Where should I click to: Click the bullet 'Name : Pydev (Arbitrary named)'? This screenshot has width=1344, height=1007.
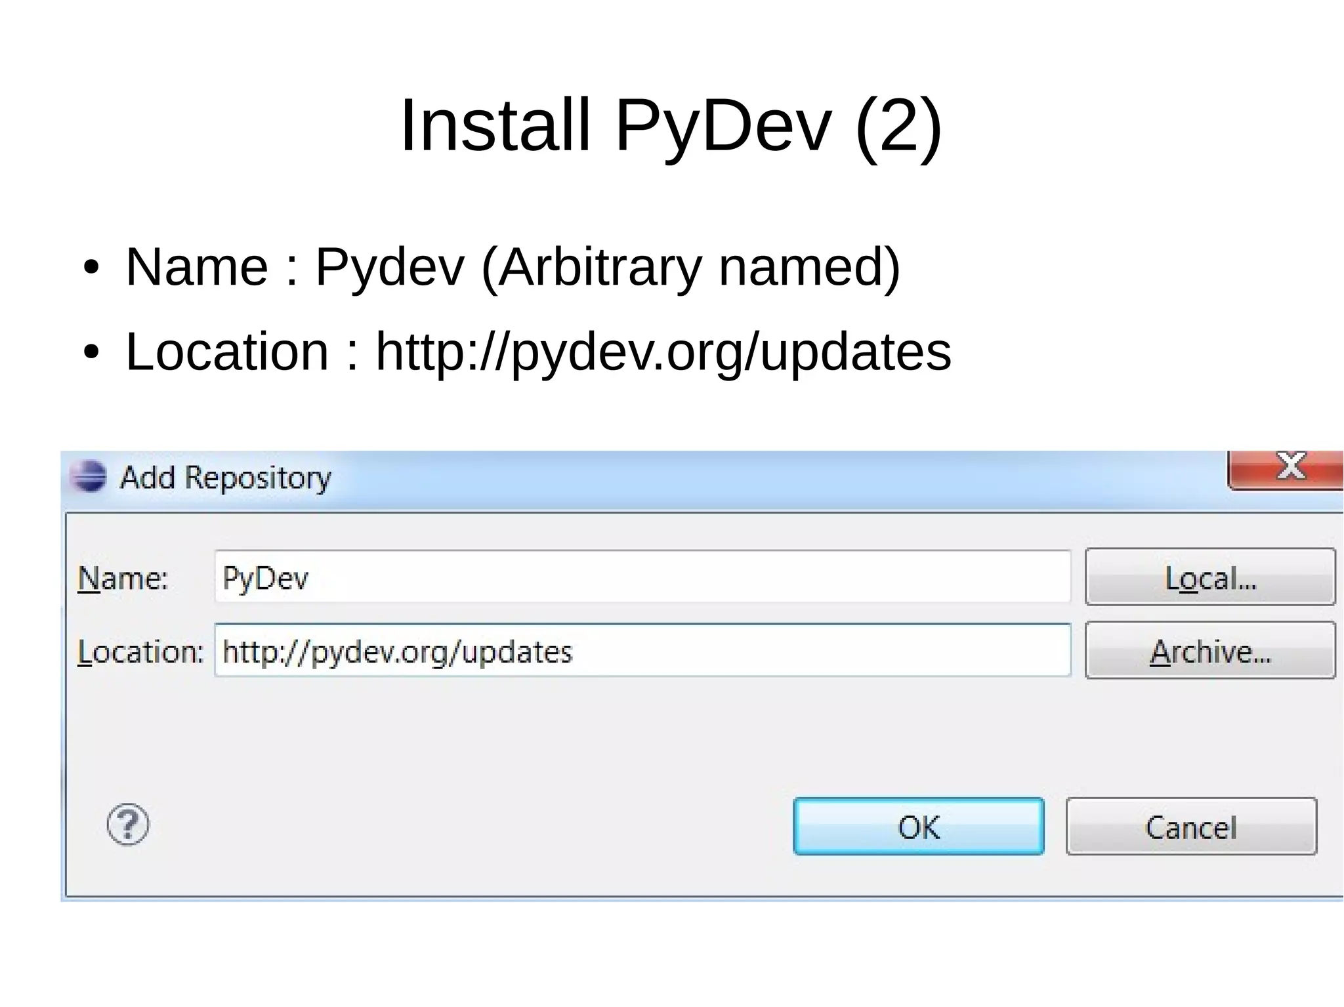[513, 268]
